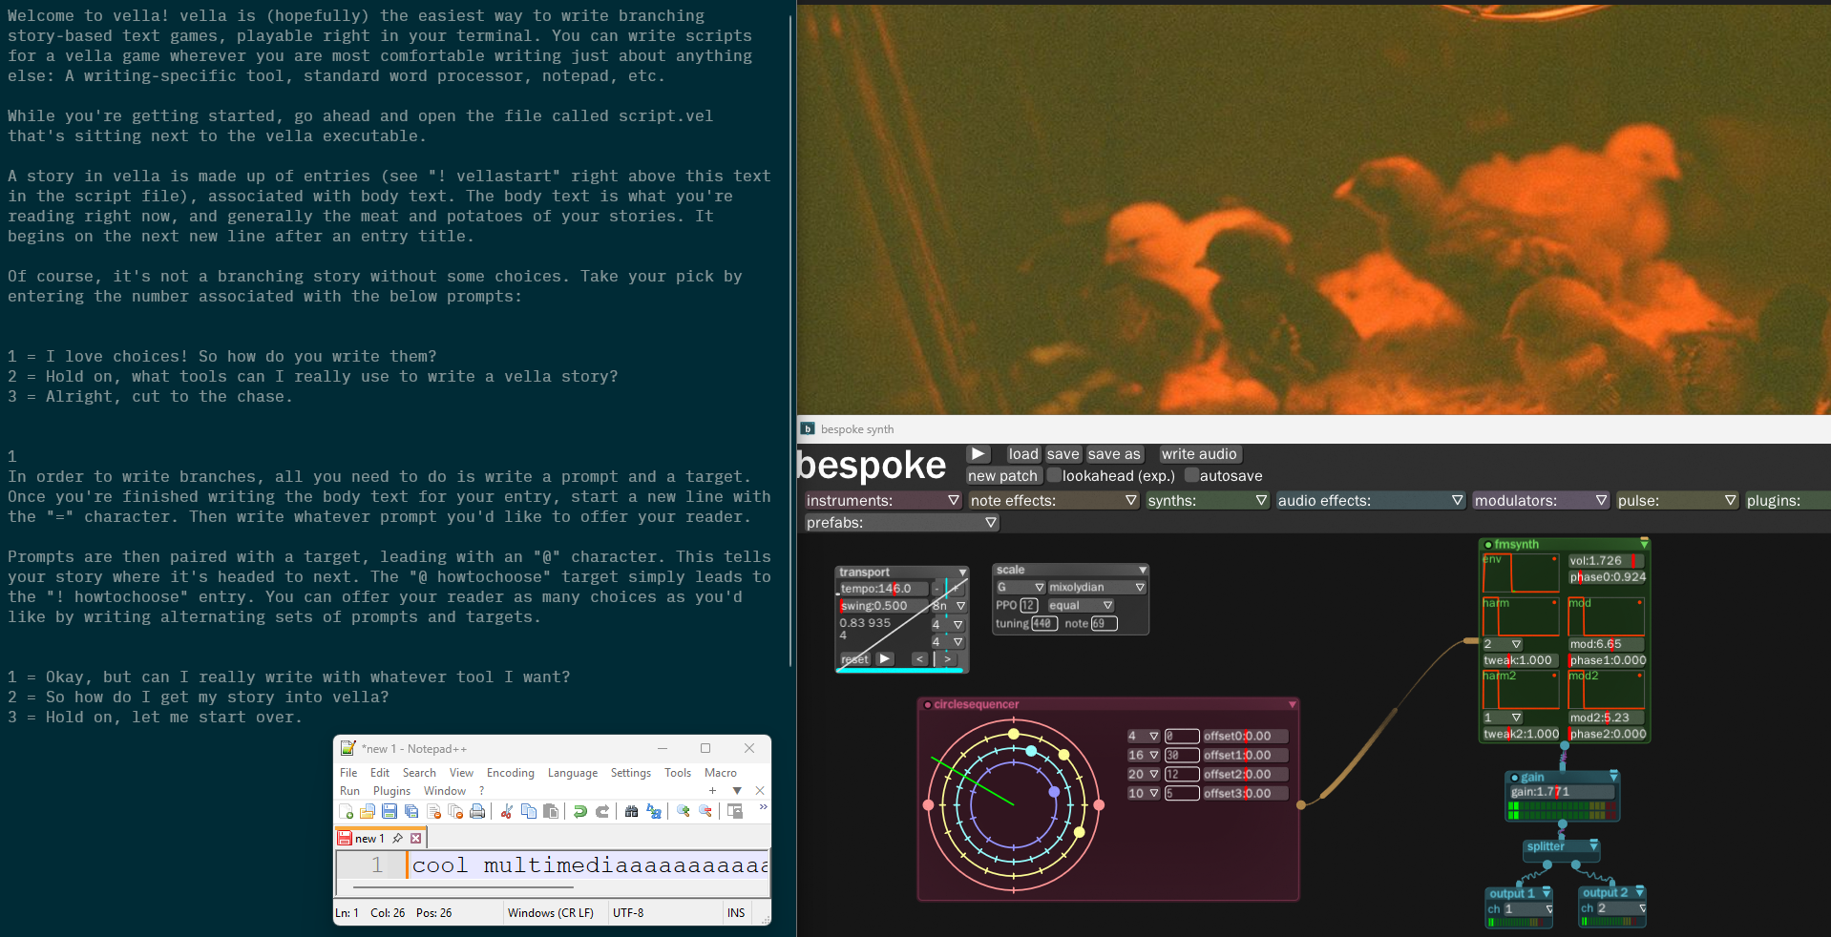Screen dimensions: 1831x937
Task: Open the prefabs dropdown
Action: (901, 523)
